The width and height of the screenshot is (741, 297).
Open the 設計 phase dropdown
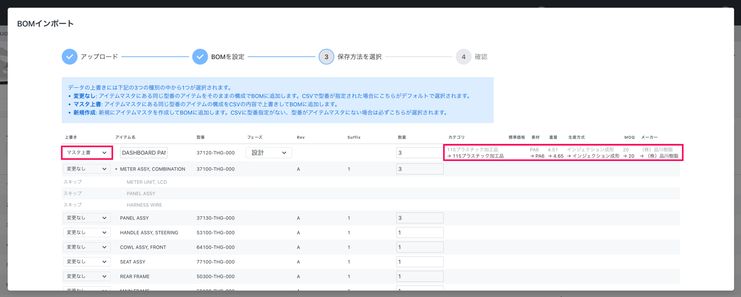coord(269,153)
